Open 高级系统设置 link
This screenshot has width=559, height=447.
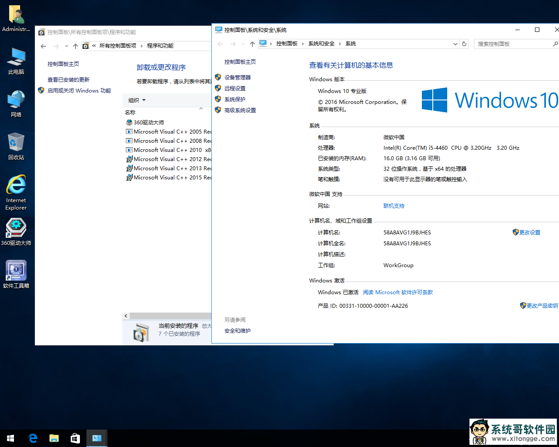[x=240, y=110]
